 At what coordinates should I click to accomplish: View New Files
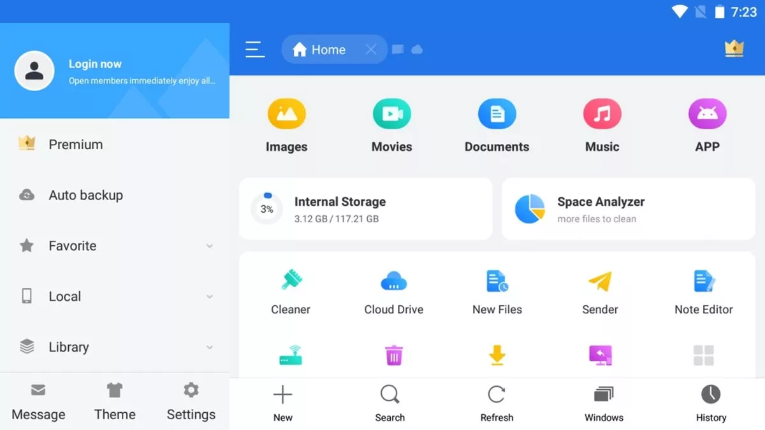tap(497, 290)
